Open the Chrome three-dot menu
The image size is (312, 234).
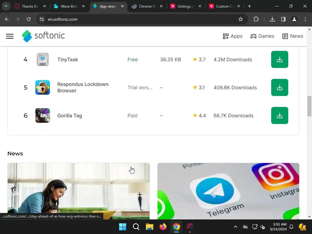pyautogui.click(x=305, y=19)
